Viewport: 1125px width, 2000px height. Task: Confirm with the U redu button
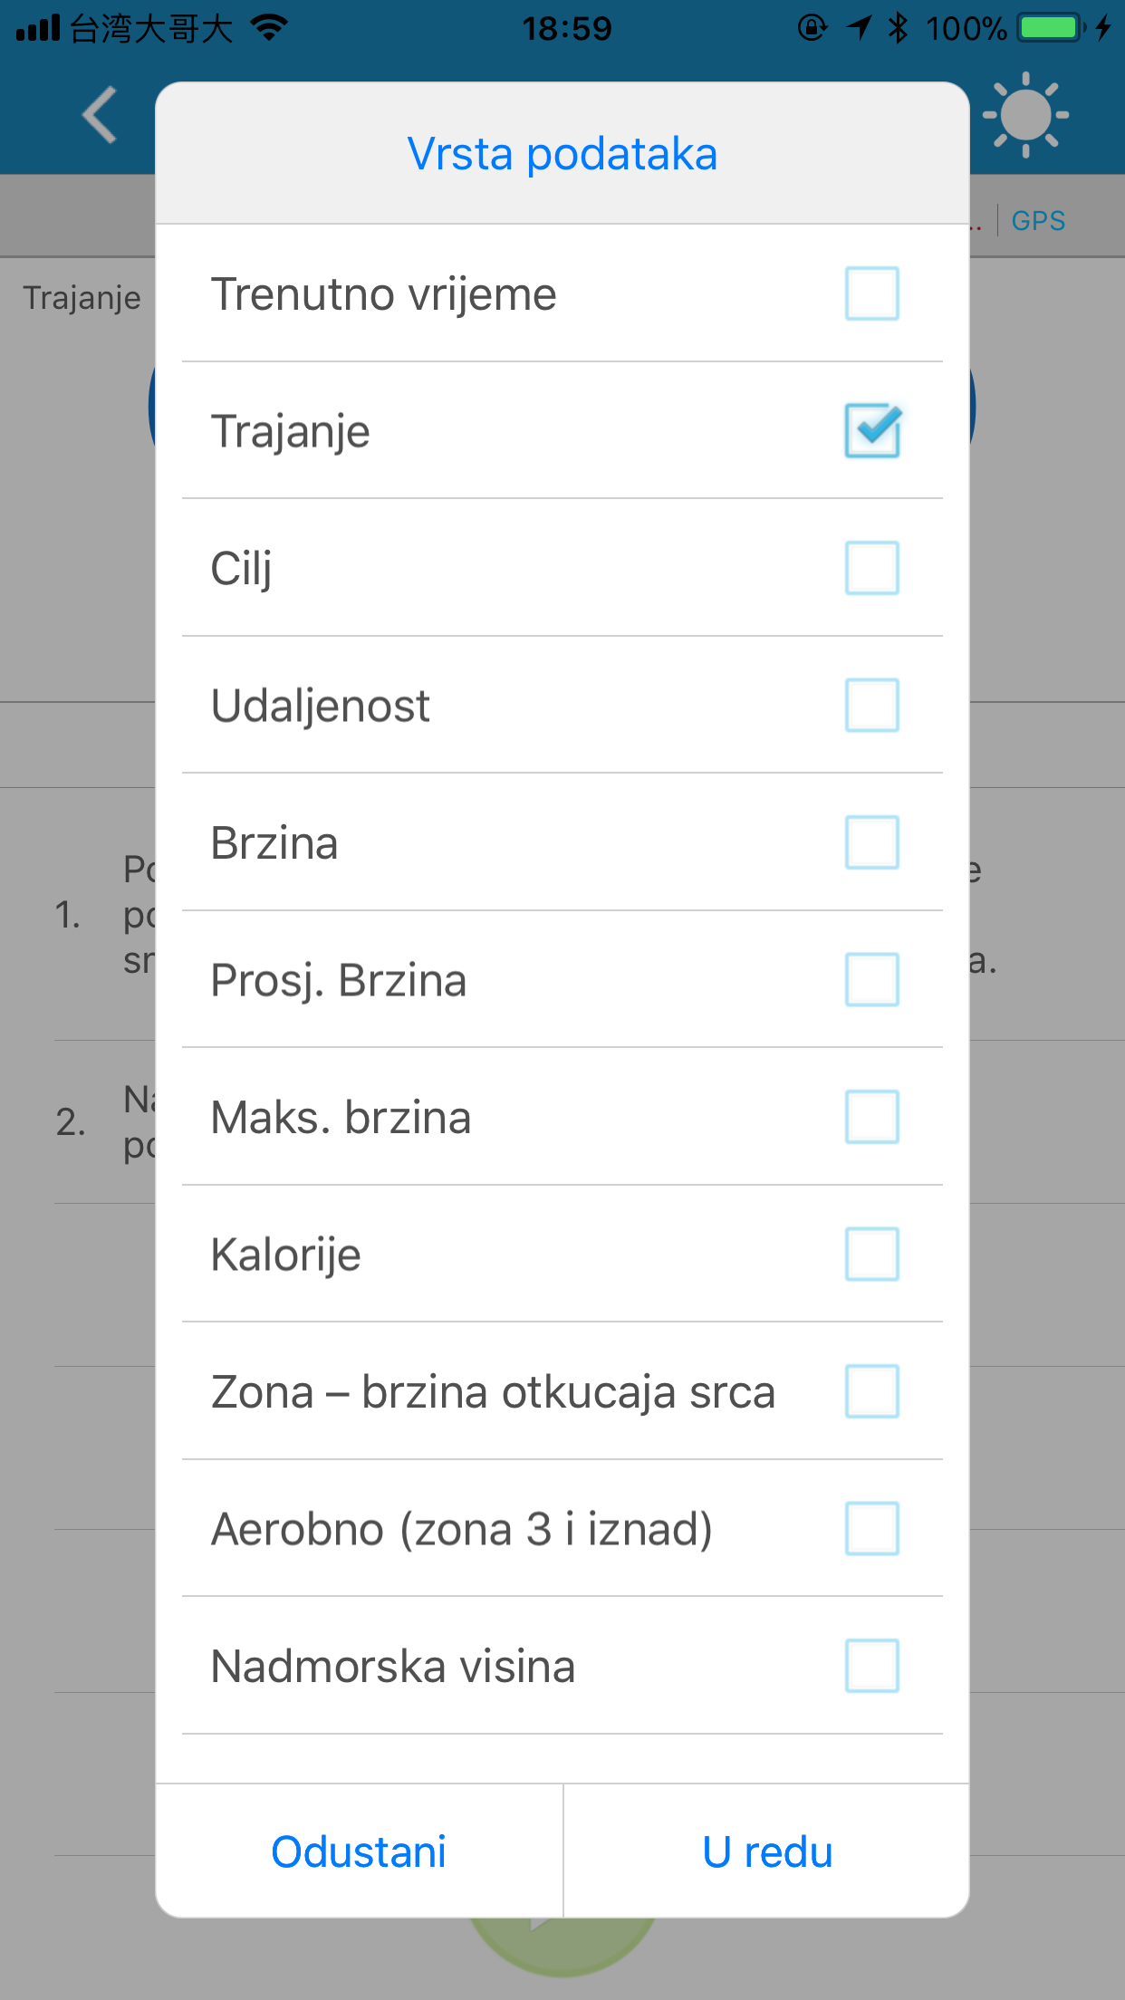[x=767, y=1851]
